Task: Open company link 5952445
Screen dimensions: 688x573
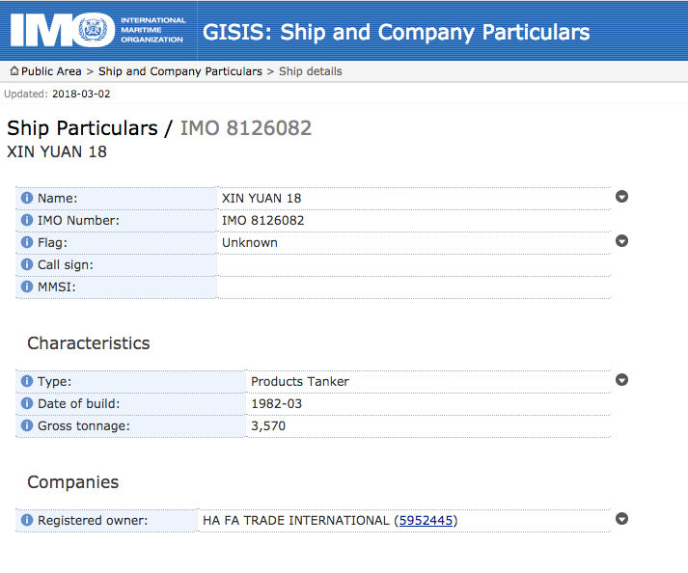Action: point(426,520)
